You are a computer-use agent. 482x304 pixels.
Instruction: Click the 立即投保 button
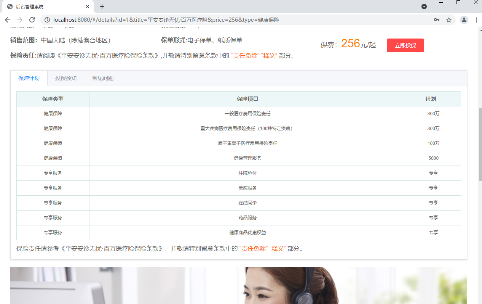click(x=405, y=45)
